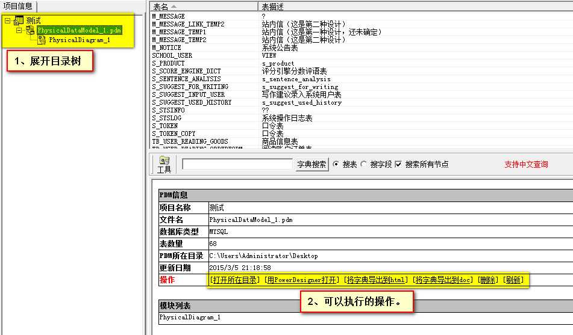The height and width of the screenshot is (335, 573).
Task: Click the 字典搜索 button
Action: tap(312, 165)
